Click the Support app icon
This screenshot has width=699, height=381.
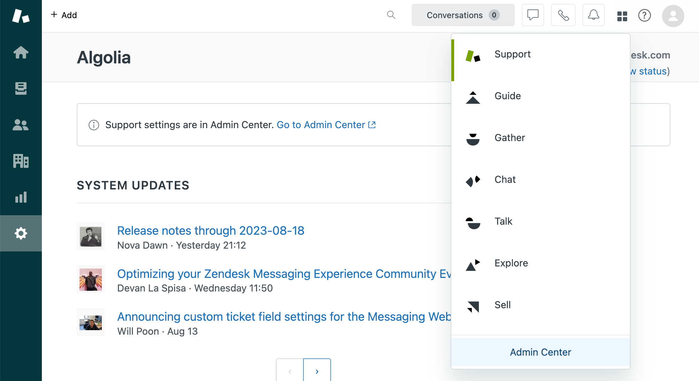(x=472, y=54)
